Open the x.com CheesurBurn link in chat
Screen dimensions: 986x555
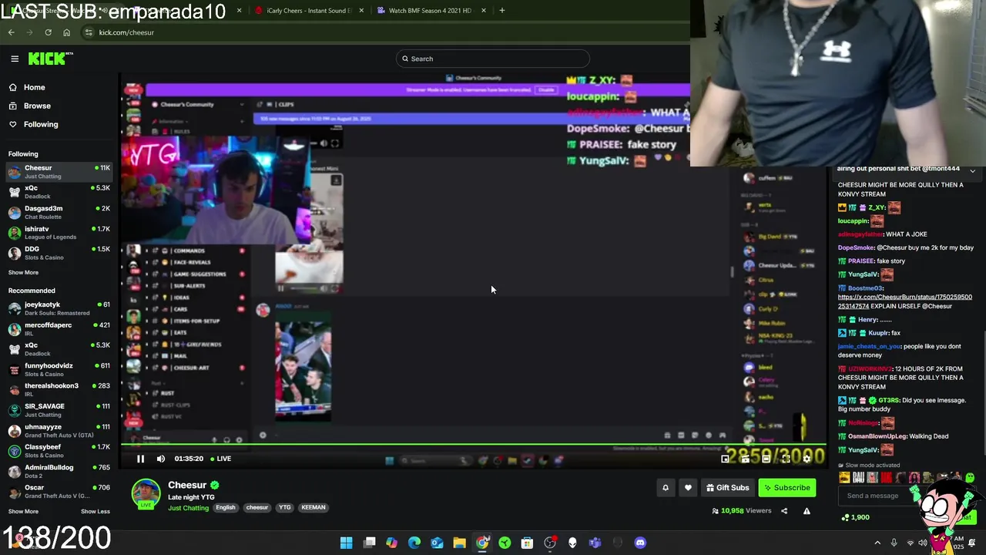[x=904, y=301]
